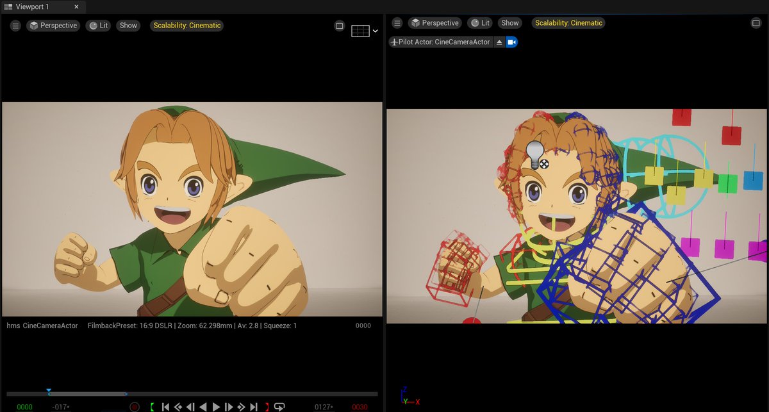769x412 pixels.
Task: Click the 0000 frame counter in left viewport
Action: [363, 325]
